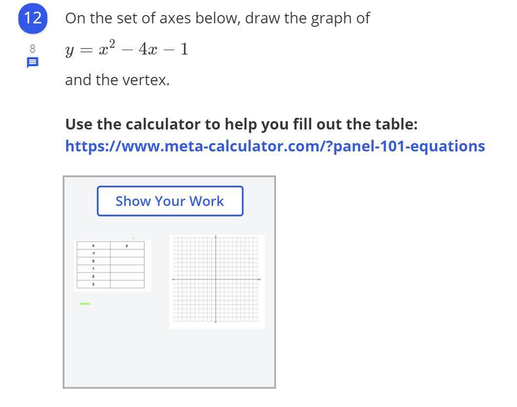Viewport: 517px width, 407px height.
Task: Click the top end of the y-axis
Action: (x=216, y=237)
